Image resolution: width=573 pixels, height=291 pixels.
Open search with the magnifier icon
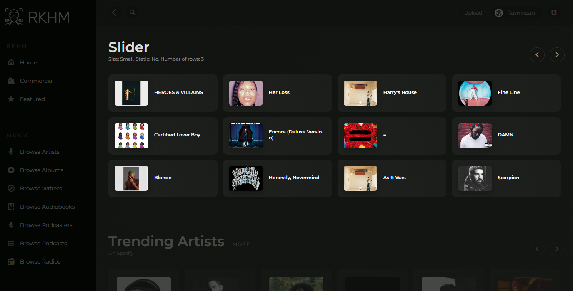tap(133, 12)
